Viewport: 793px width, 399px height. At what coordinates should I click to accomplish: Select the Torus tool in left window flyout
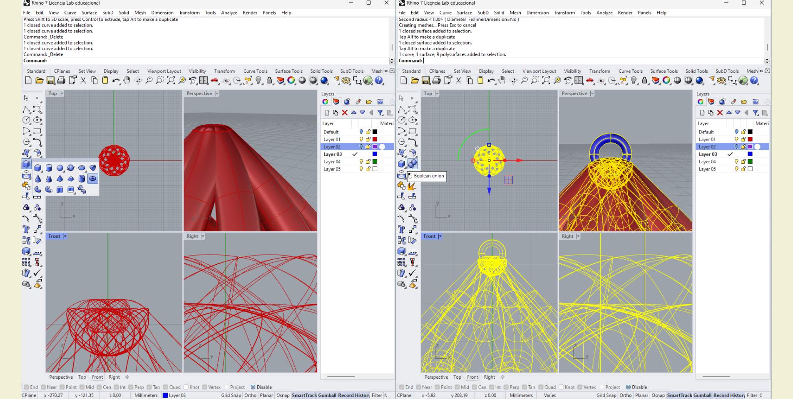click(92, 179)
